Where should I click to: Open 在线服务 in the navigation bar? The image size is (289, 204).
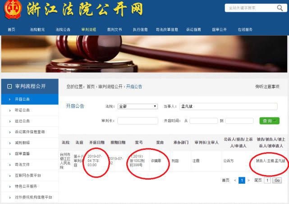click(x=245, y=29)
